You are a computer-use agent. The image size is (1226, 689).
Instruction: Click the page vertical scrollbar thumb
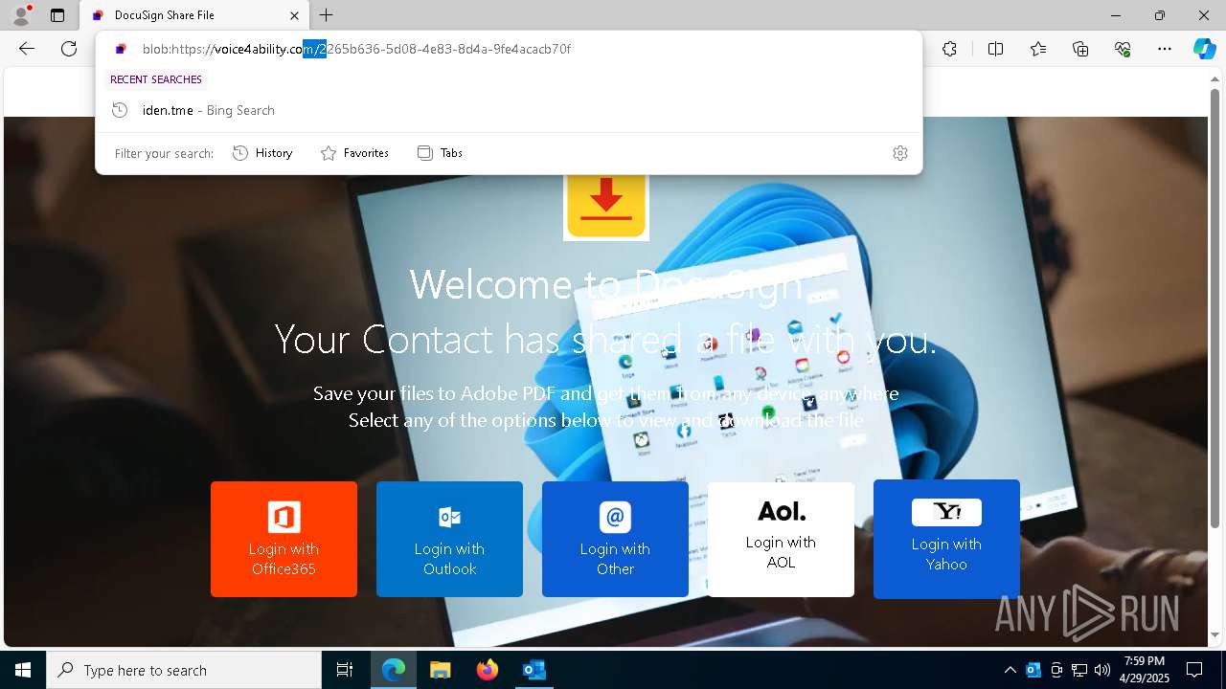[x=1215, y=307]
